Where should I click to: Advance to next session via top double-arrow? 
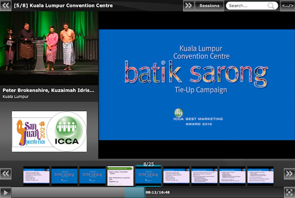click(x=188, y=5)
